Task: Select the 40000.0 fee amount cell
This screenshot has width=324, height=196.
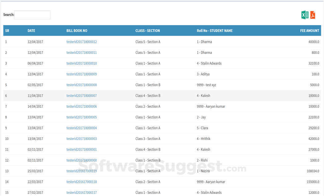Action: tap(314, 42)
